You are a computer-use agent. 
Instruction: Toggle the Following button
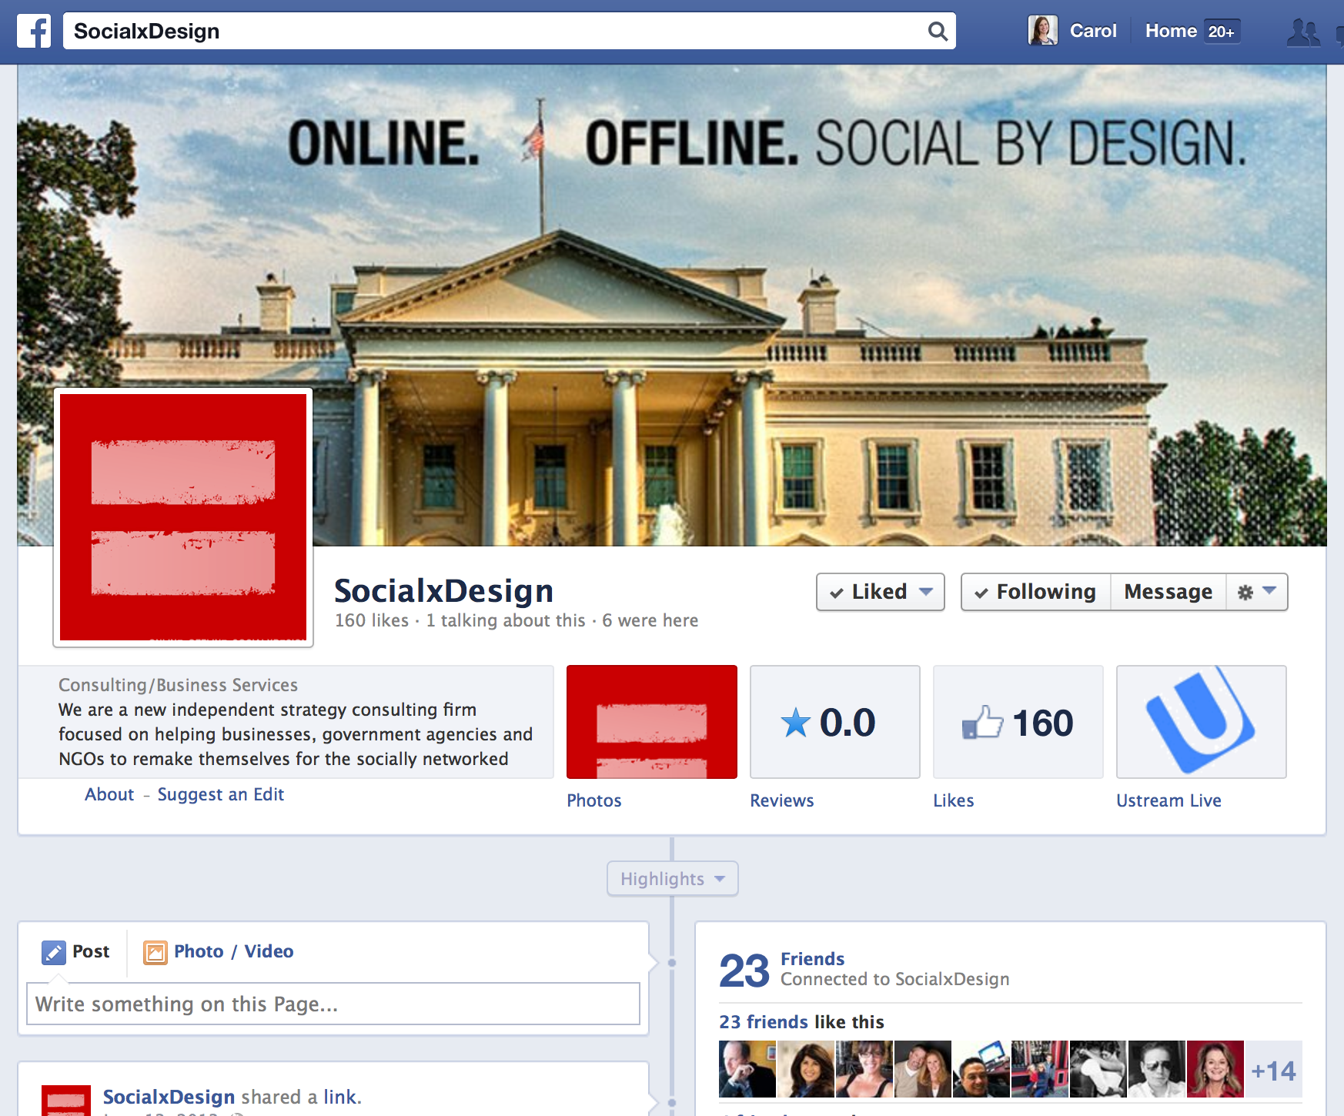click(x=1036, y=592)
